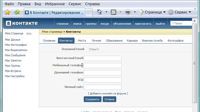Switch to the Личное tab
Screen dimensions: 200x112
coord(97,41)
